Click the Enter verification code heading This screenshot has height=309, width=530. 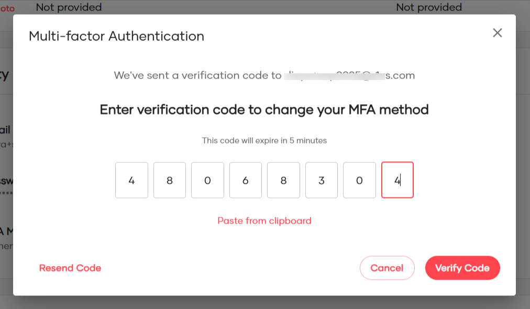[264, 109]
